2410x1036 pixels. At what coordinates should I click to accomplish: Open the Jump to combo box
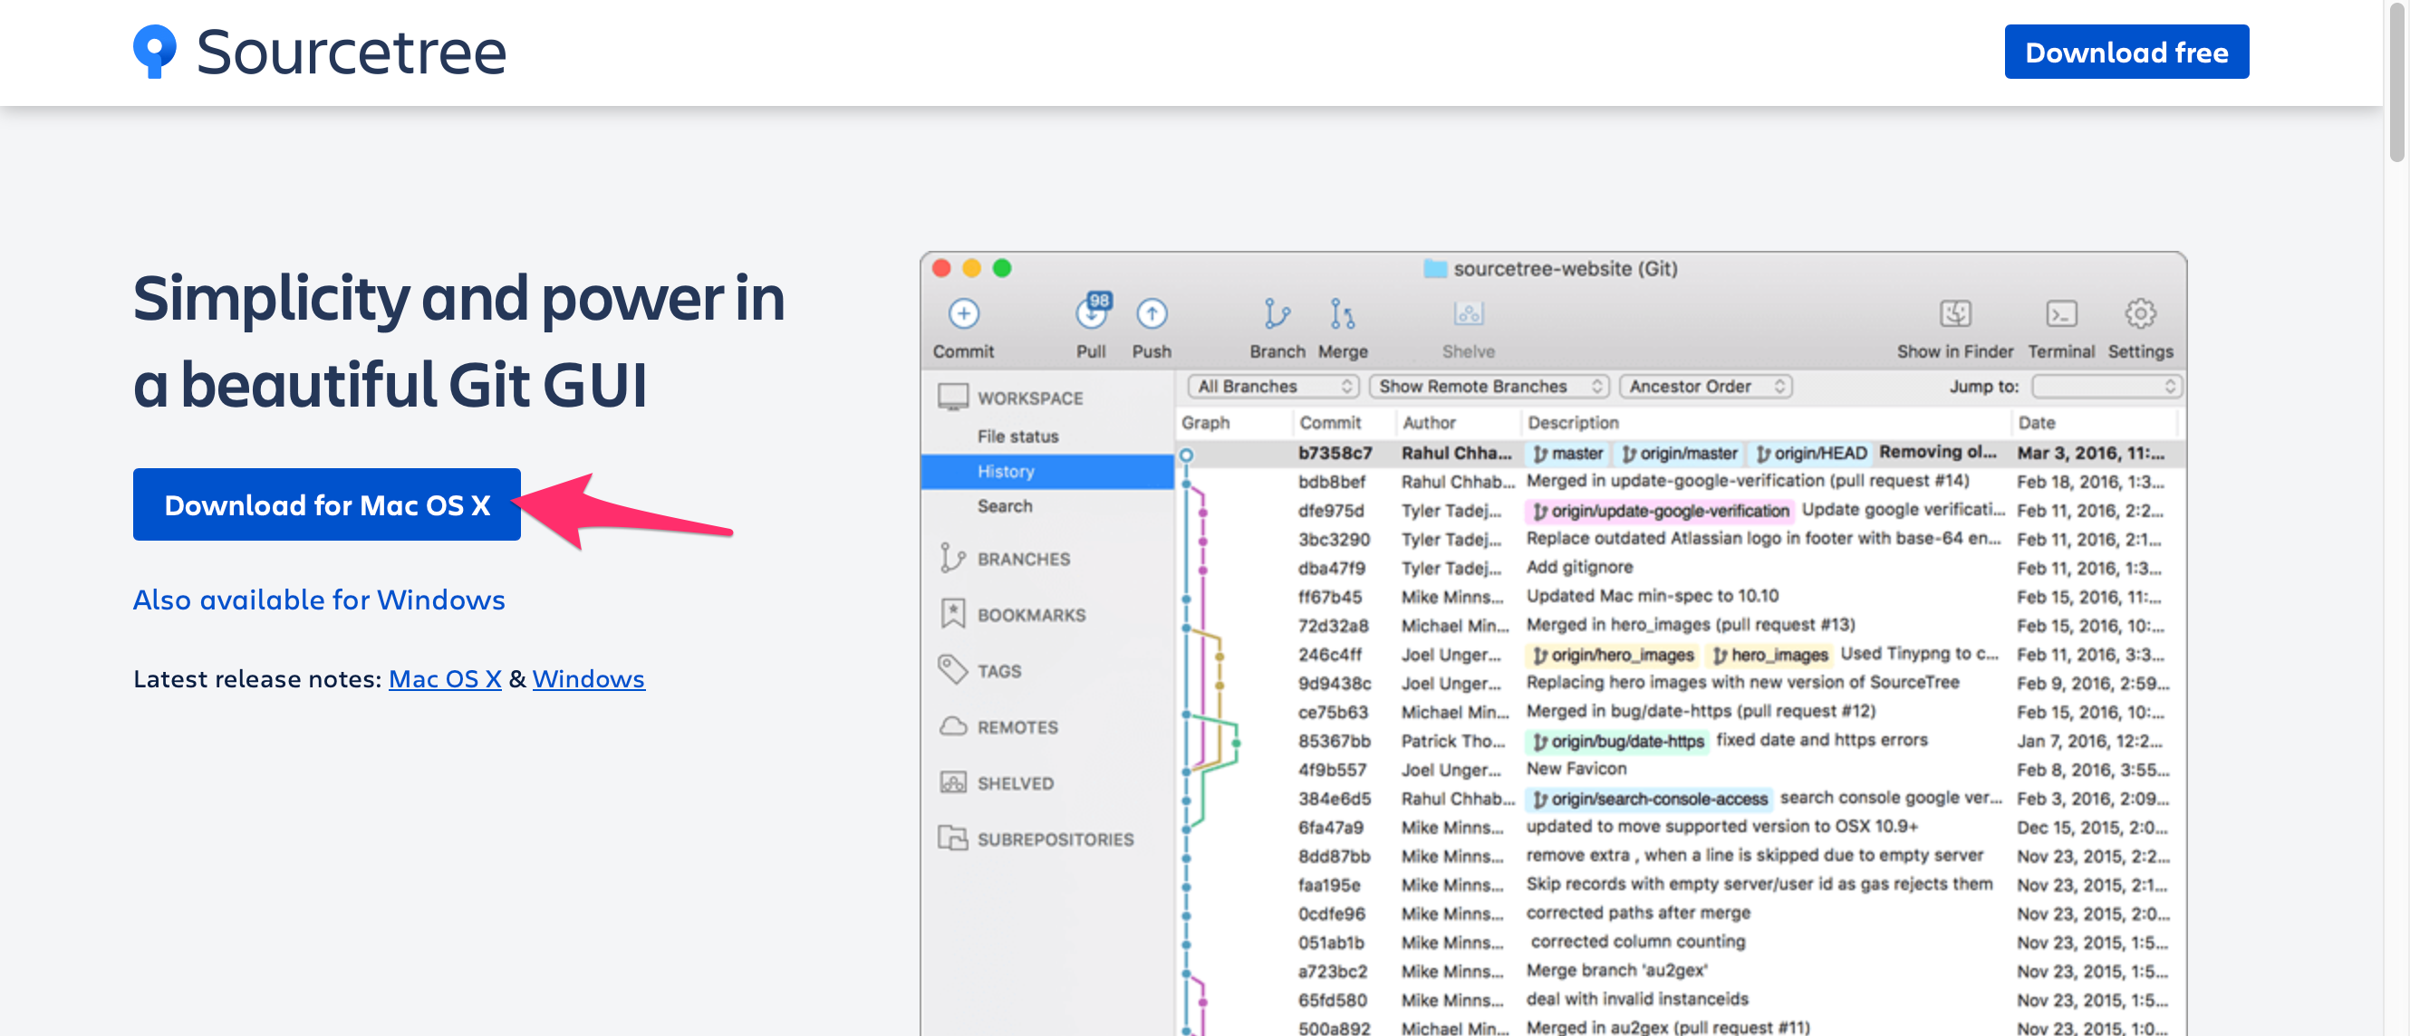pos(2106,386)
